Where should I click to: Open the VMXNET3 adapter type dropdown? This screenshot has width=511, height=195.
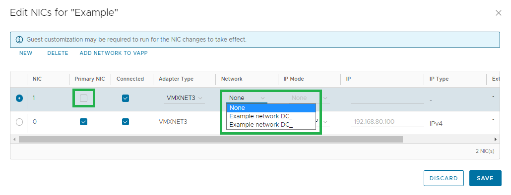click(x=184, y=98)
